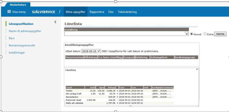Open Barn in the sidebar

click(x=12, y=38)
